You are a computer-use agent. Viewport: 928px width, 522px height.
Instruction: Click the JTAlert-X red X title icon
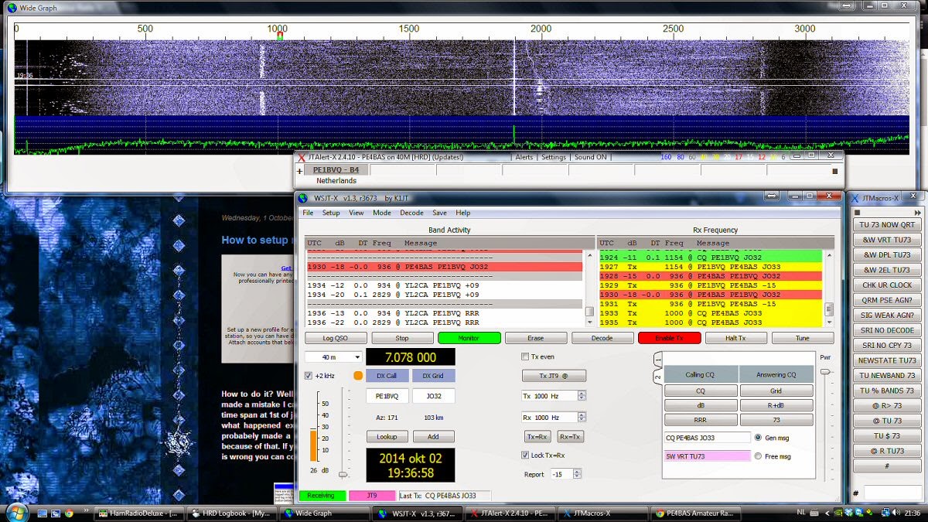point(302,157)
